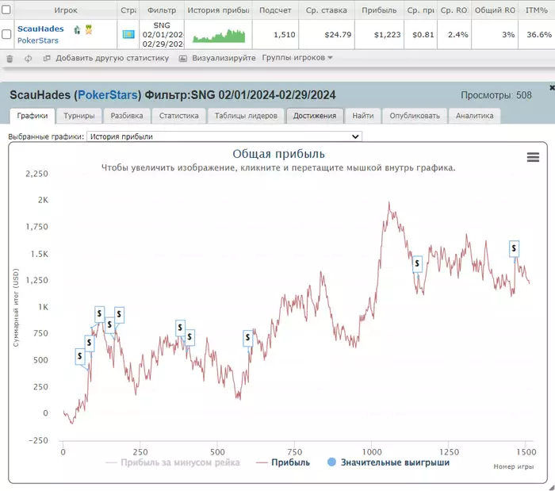Click PokerStars link under player name
555x491 pixels.
pos(38,40)
